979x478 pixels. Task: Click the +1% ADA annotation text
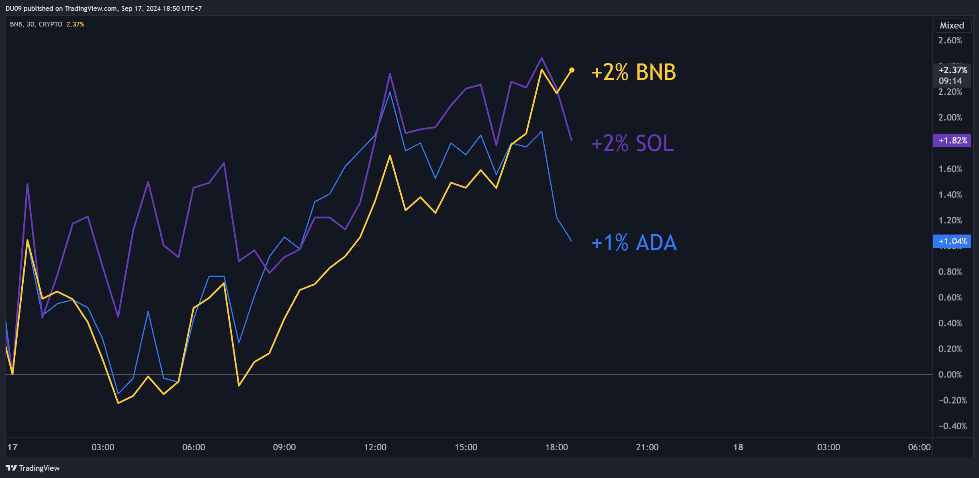click(x=634, y=243)
